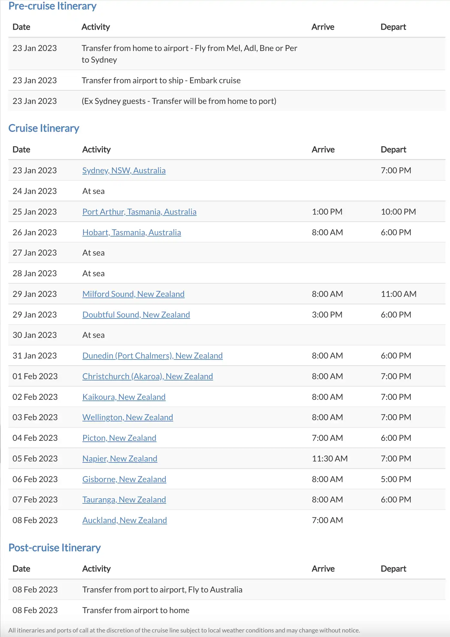Open the Doubtful Sound, New Zealand link

click(136, 315)
